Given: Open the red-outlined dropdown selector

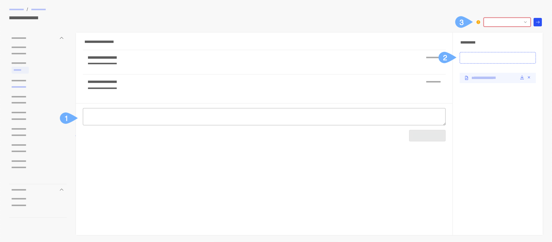Looking at the screenshot, I should pyautogui.click(x=507, y=22).
